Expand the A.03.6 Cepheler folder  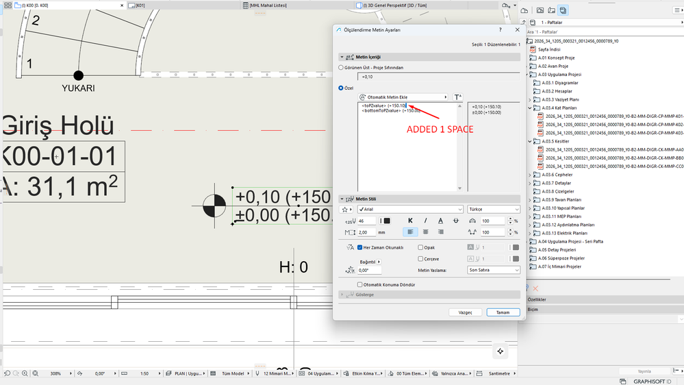[x=530, y=175]
